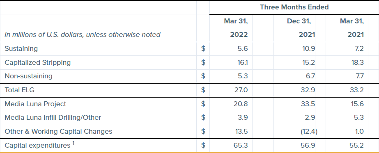Viewport: 379px width, 153px height.
Task: Click the dollar sign in Sustaining row
Action: point(203,49)
